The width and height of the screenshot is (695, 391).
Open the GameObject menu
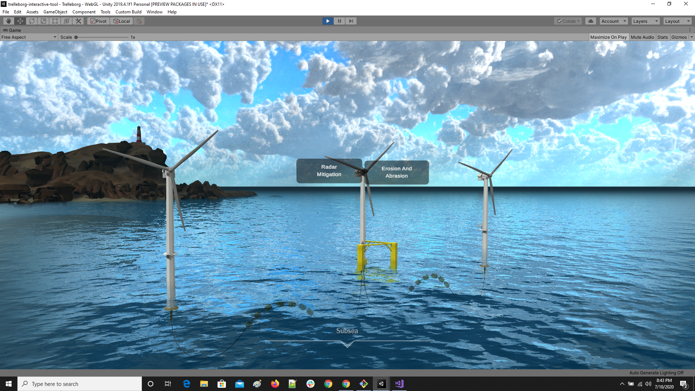click(x=55, y=12)
